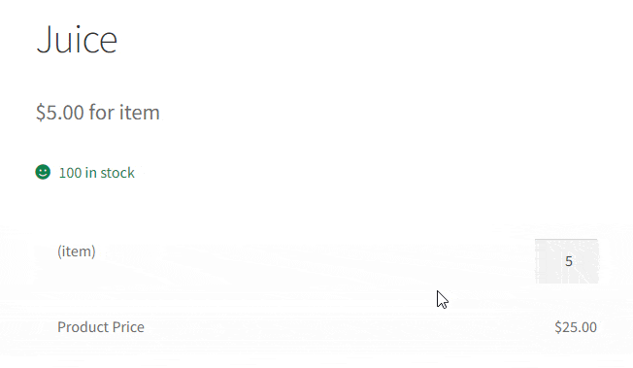
Task: Click the (item) unit label
Action: click(x=77, y=251)
